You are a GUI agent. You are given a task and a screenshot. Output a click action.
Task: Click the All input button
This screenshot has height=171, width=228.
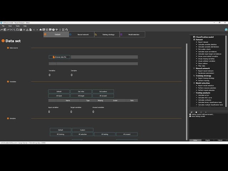click(x=59, y=96)
